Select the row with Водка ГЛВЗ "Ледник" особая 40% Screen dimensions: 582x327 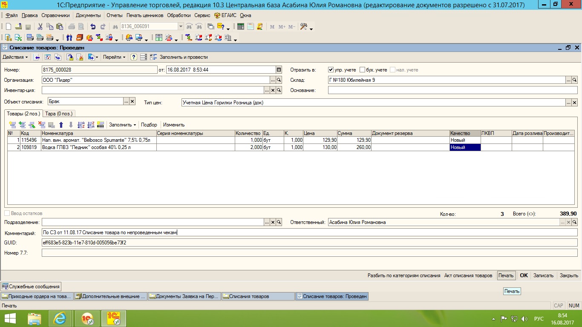[291, 147]
